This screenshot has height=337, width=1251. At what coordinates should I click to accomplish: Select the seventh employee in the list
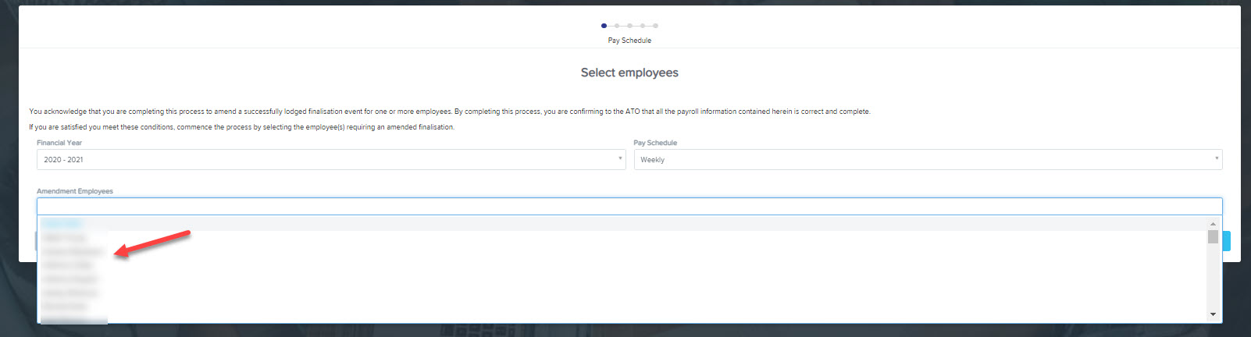(65, 307)
